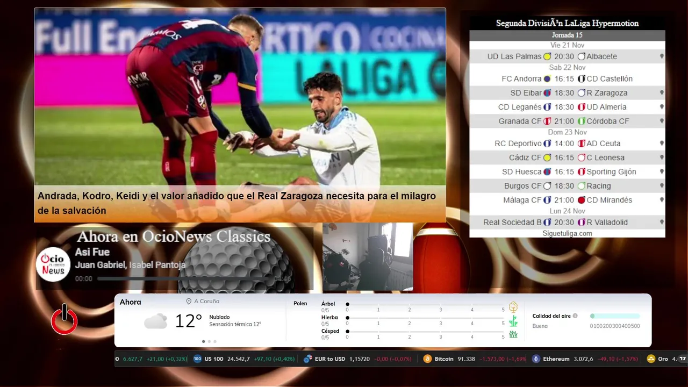Open the Siguetuliga.com link

click(x=567, y=233)
